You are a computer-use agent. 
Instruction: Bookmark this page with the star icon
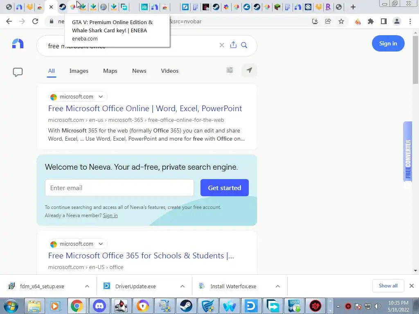341,21
